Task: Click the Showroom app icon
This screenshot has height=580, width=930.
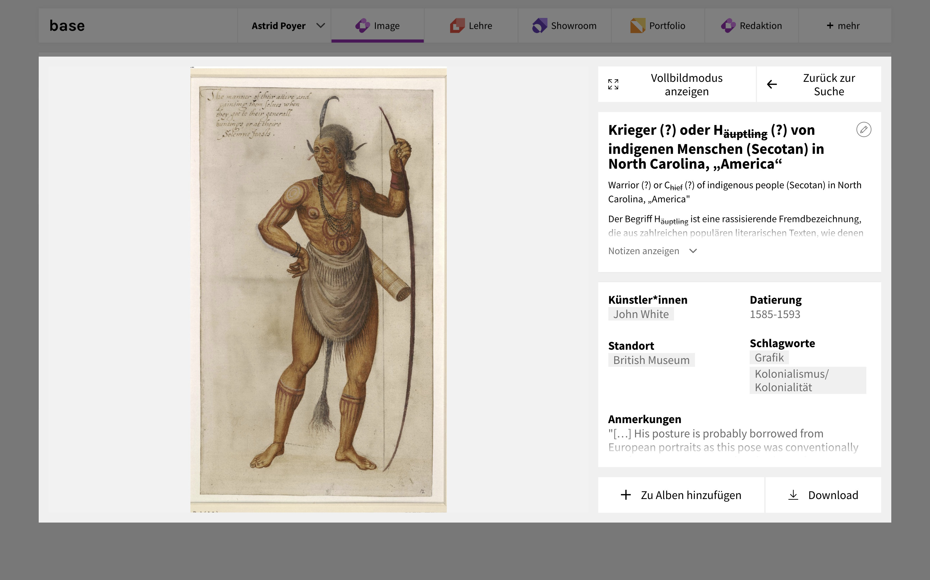Action: click(x=540, y=26)
